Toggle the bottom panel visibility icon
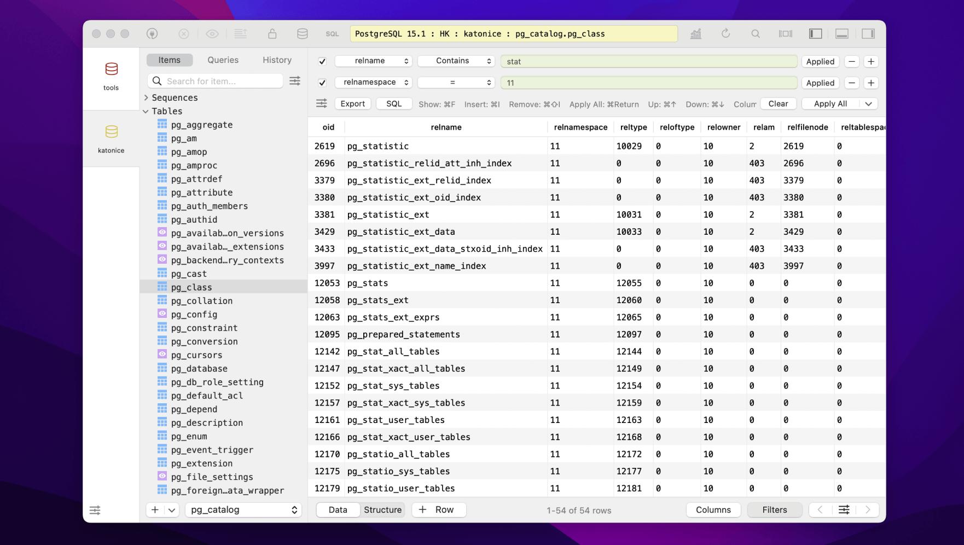The width and height of the screenshot is (964, 545). tap(841, 33)
